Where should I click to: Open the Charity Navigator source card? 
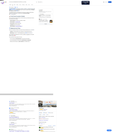pyautogui.click(x=46, y=16)
